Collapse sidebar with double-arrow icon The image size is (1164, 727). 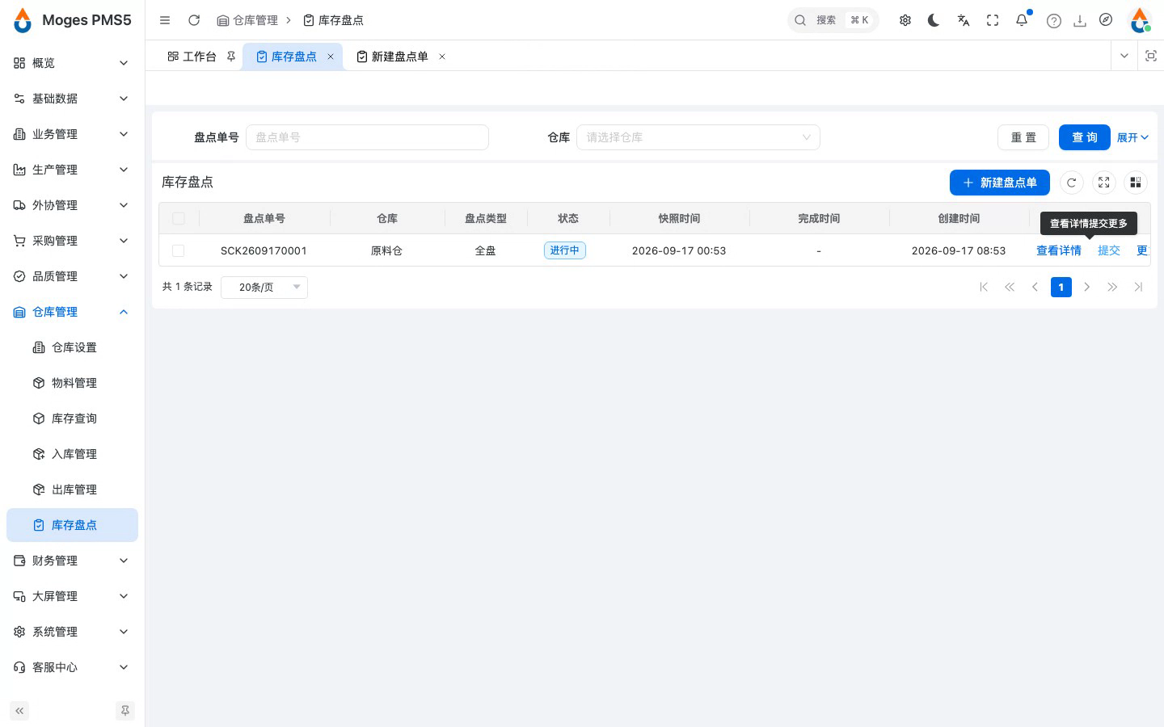[x=19, y=711]
